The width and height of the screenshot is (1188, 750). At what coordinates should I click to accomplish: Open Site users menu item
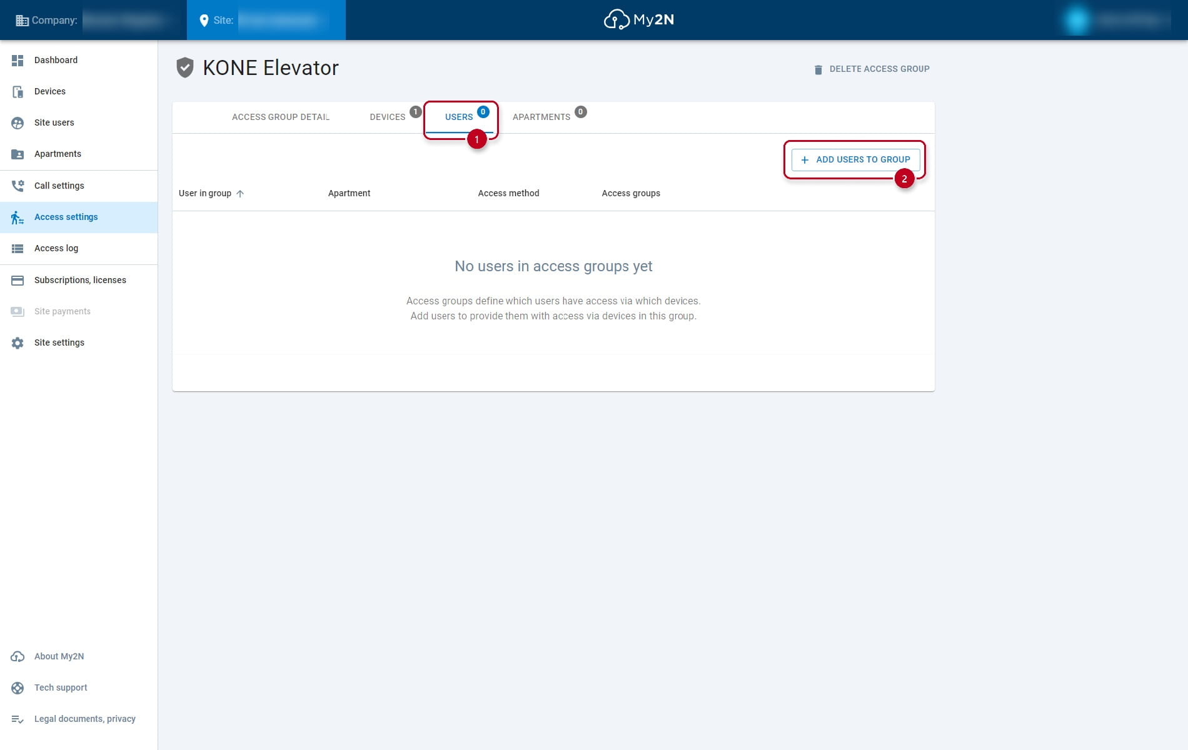point(79,122)
